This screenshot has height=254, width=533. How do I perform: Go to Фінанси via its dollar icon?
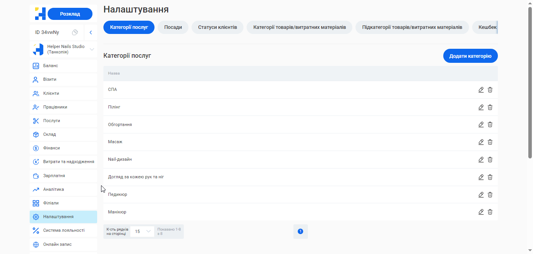[36, 148]
